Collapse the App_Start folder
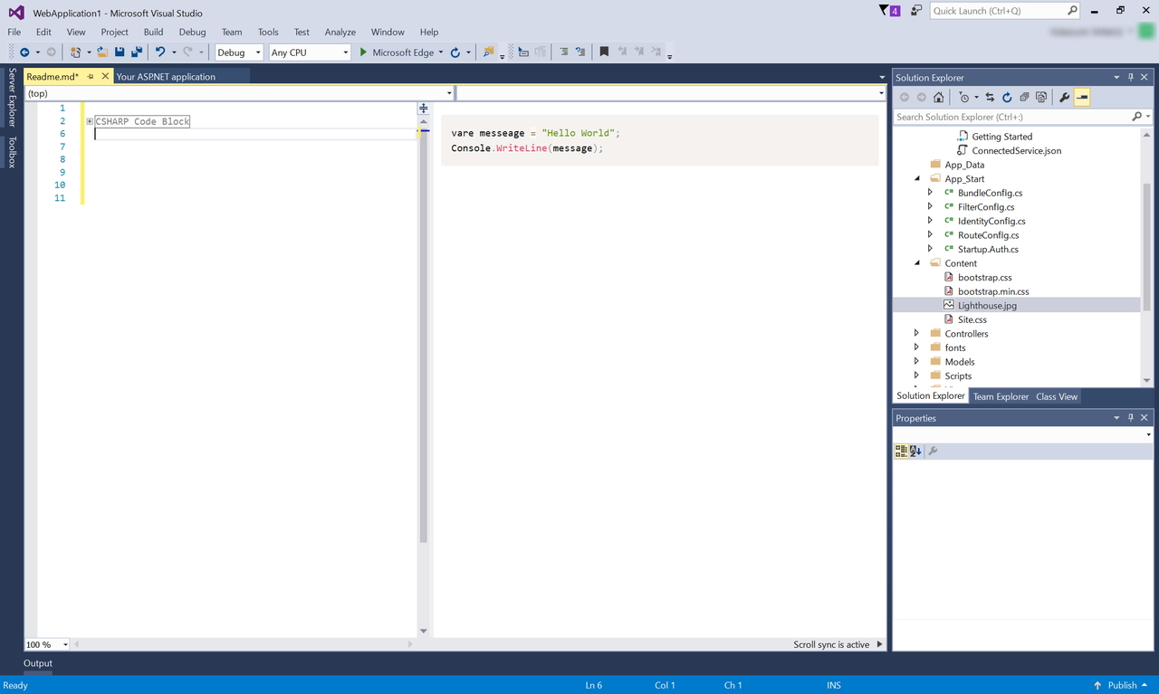The height and width of the screenshot is (694, 1159). pos(917,179)
